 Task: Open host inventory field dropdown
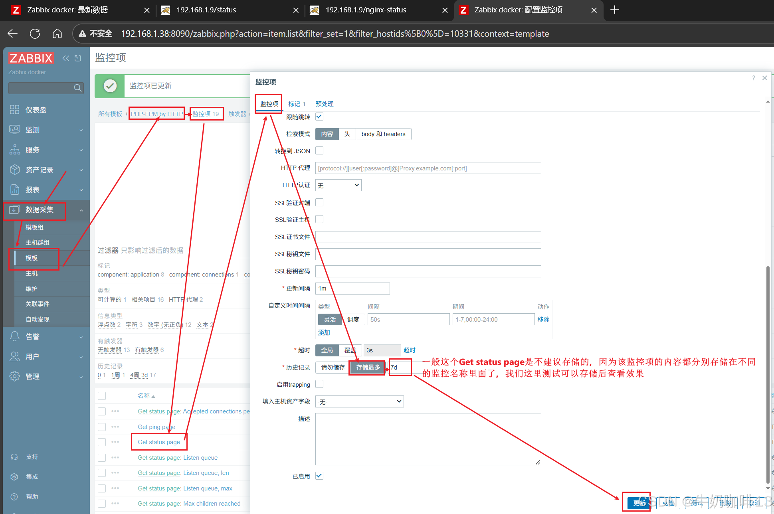pos(359,401)
